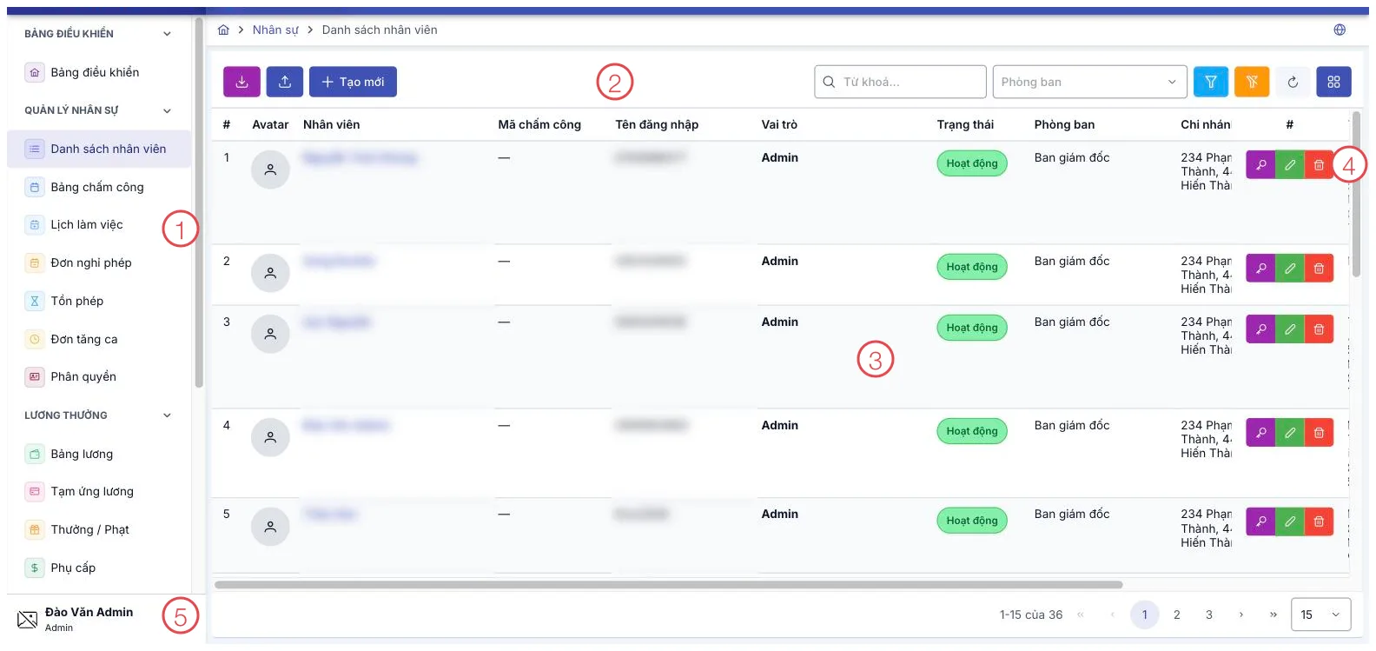Open the Phòng ban dropdown filter
Image resolution: width=1376 pixels, height=651 pixels.
[1089, 82]
